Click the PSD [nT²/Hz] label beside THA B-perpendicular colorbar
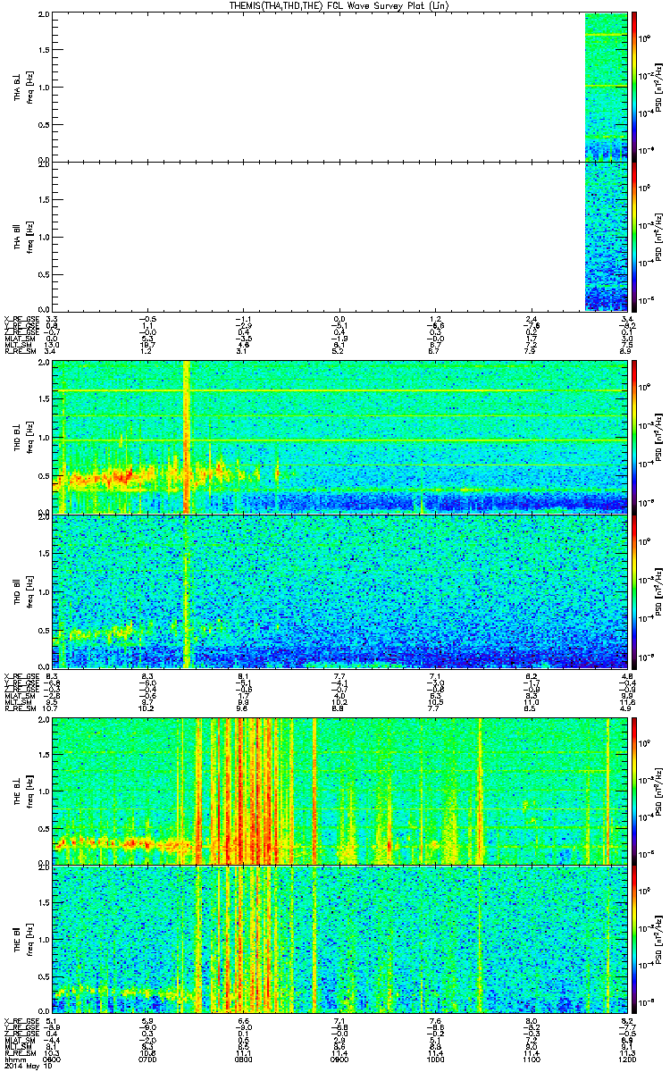This screenshot has width=670, height=1072. pos(659,87)
